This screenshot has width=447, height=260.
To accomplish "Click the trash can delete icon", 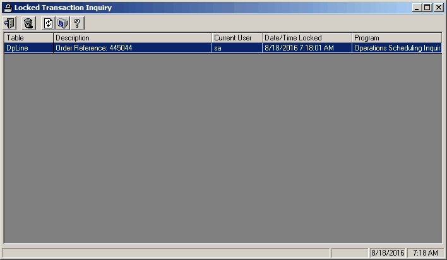I will (28, 23).
